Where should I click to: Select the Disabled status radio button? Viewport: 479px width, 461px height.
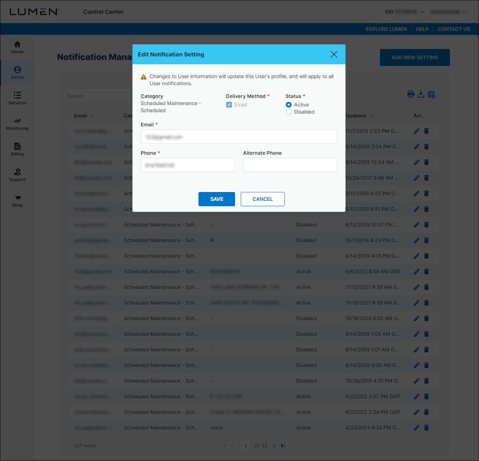click(289, 112)
